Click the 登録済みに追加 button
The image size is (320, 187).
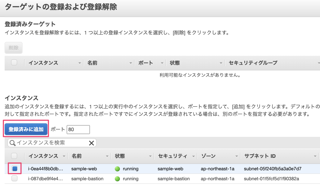(26, 129)
